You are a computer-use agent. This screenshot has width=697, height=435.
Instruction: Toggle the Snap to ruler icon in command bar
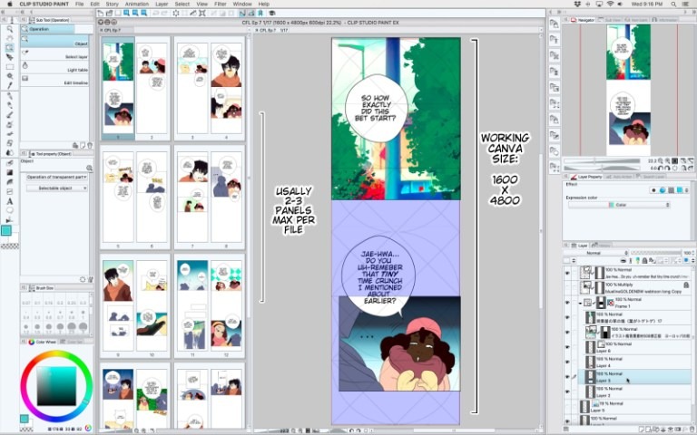tap(242, 14)
